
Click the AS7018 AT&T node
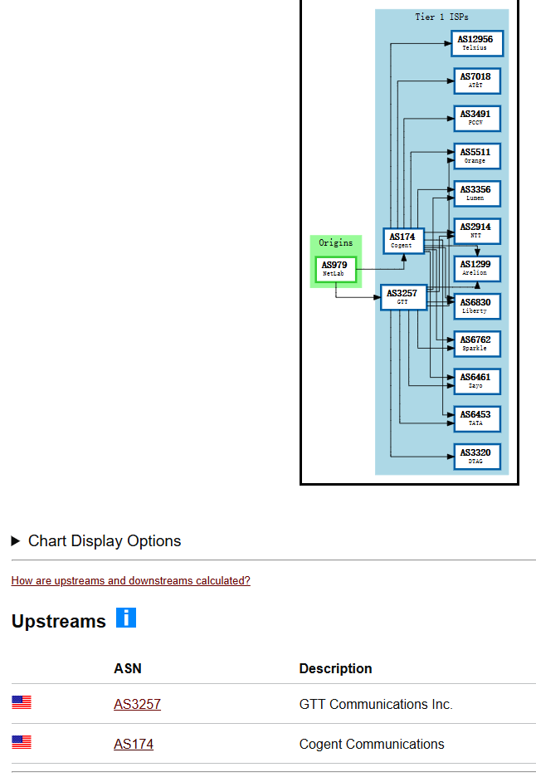pyautogui.click(x=477, y=81)
